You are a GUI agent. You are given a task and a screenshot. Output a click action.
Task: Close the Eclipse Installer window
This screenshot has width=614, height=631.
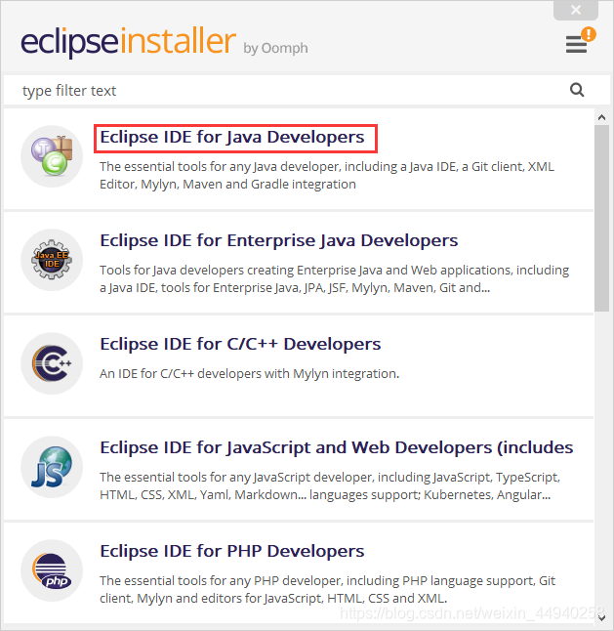pos(576,10)
